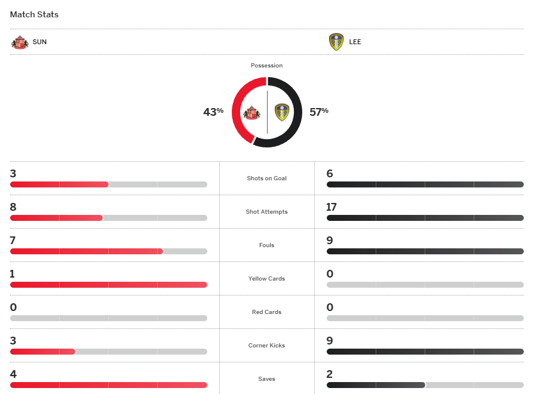The image size is (534, 394).
Task: Click the Match Stats heading
Action: [34, 14]
